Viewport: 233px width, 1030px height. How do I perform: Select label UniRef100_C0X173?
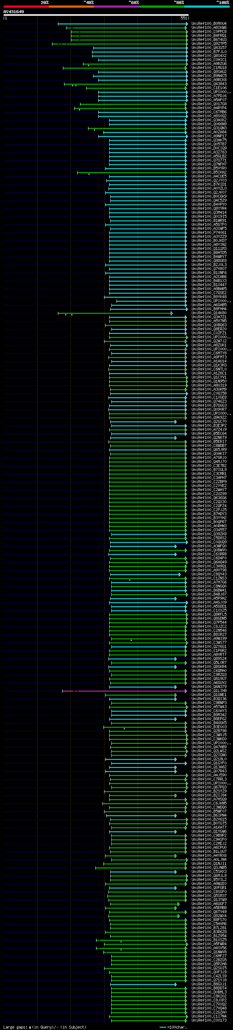(x=209, y=1021)
